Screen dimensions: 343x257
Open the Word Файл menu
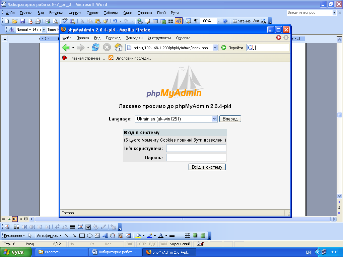click(10, 13)
